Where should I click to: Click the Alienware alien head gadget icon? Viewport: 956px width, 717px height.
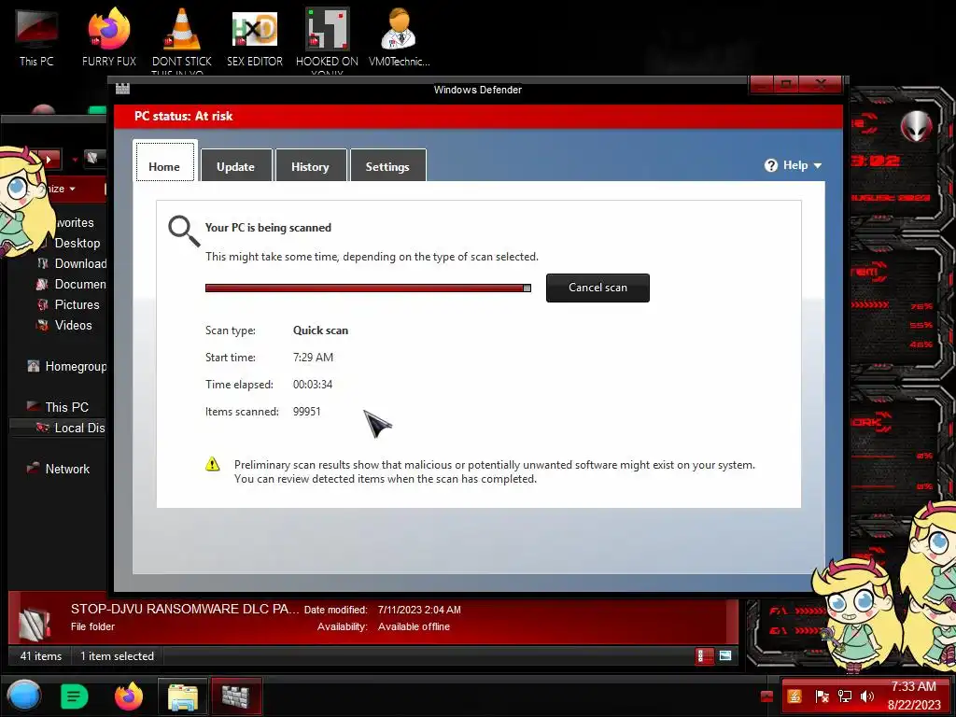click(x=917, y=126)
